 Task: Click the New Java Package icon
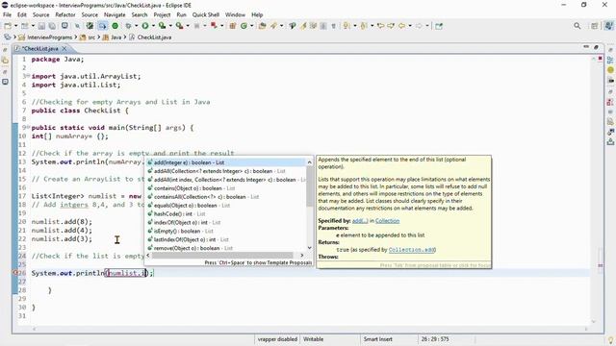(233, 26)
